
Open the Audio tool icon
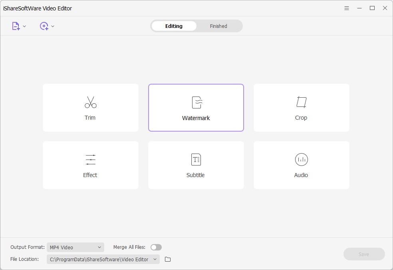(x=301, y=160)
